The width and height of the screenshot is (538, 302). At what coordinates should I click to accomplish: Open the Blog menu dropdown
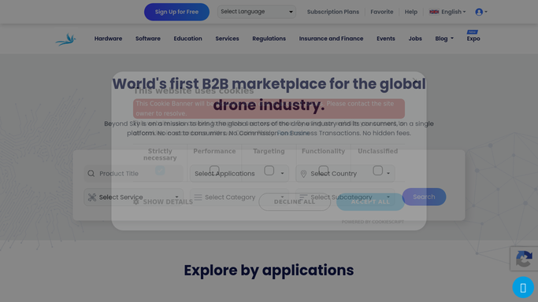click(444, 39)
